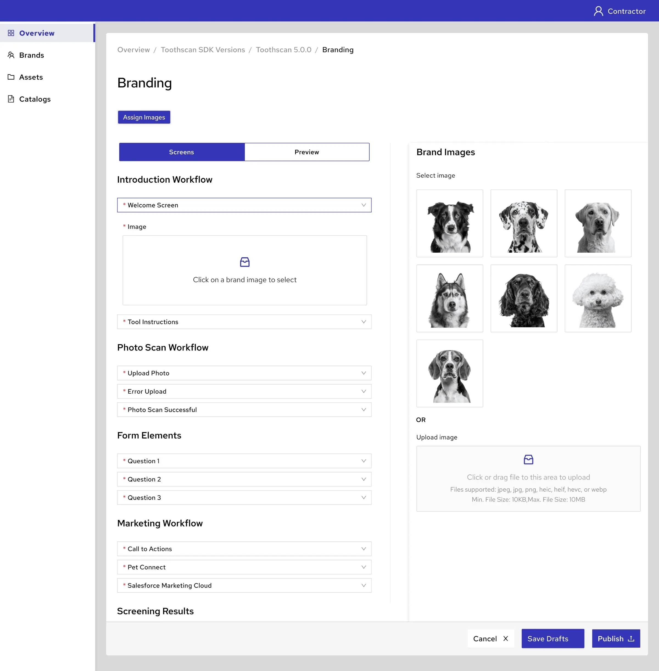Click the Save Drafts button
This screenshot has height=671, width=659.
pyautogui.click(x=553, y=639)
